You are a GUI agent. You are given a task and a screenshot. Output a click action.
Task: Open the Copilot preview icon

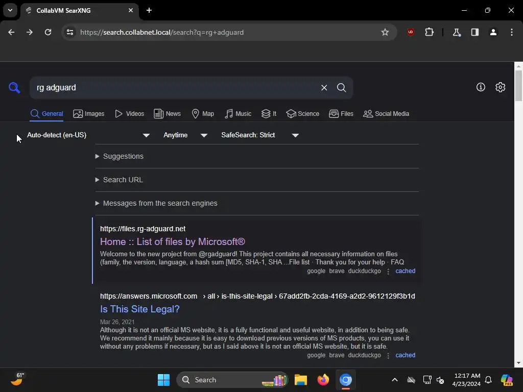[x=507, y=380]
